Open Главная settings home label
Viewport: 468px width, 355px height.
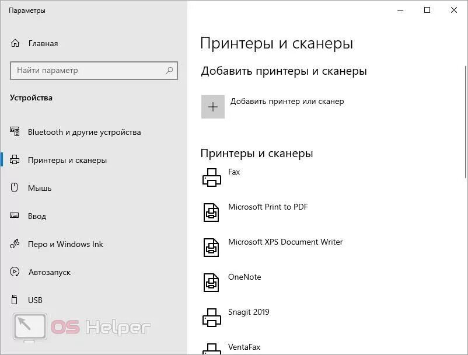pos(43,44)
